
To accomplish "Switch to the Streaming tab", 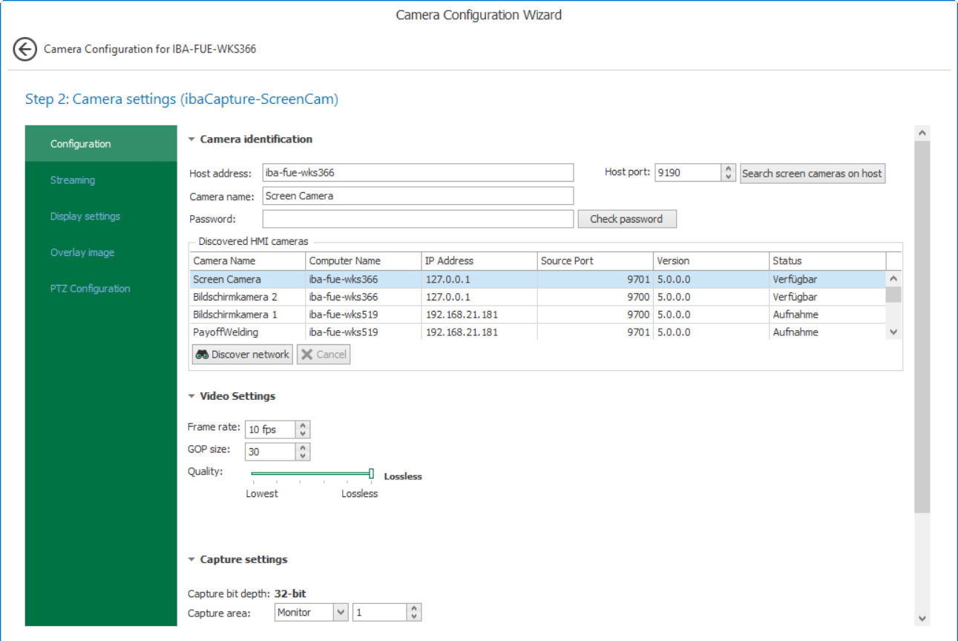I will [73, 180].
